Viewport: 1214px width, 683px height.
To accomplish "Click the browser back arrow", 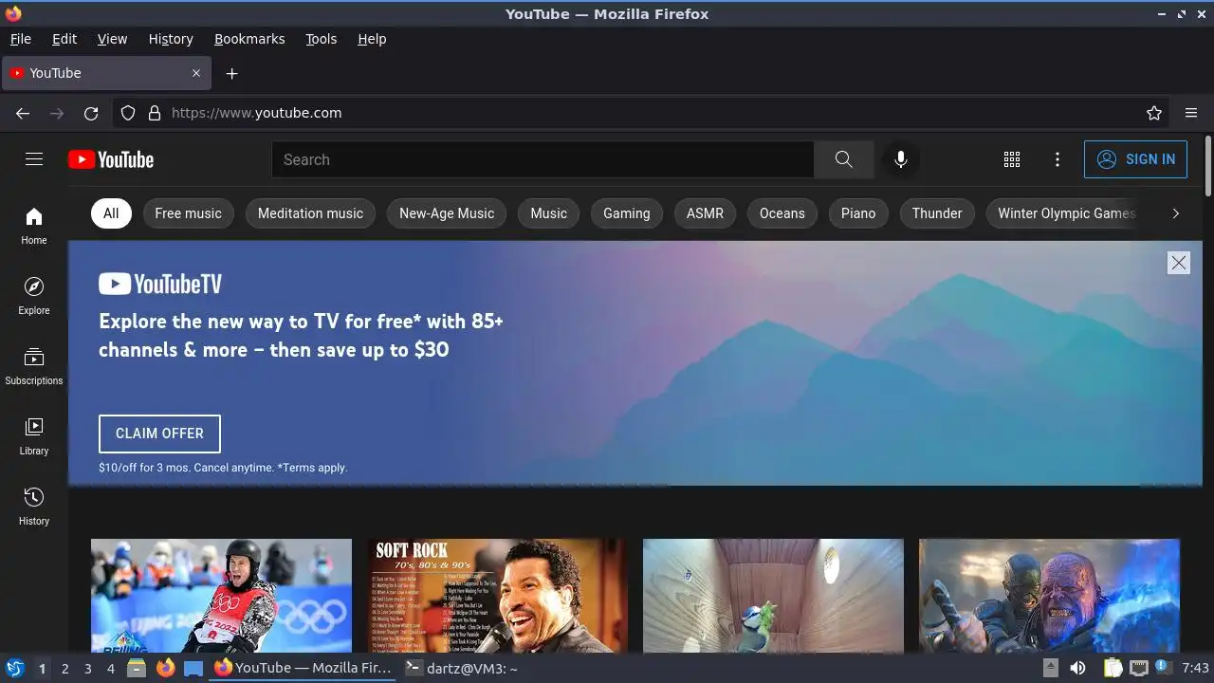I will click(x=23, y=113).
